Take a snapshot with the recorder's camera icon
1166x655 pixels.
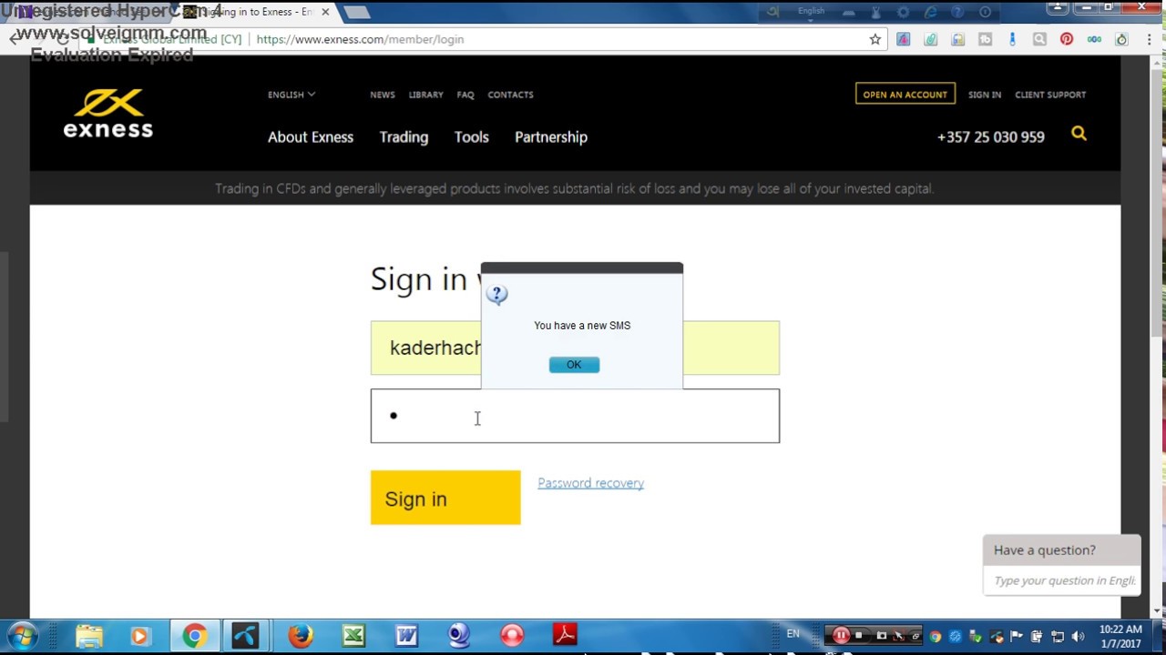click(x=881, y=636)
